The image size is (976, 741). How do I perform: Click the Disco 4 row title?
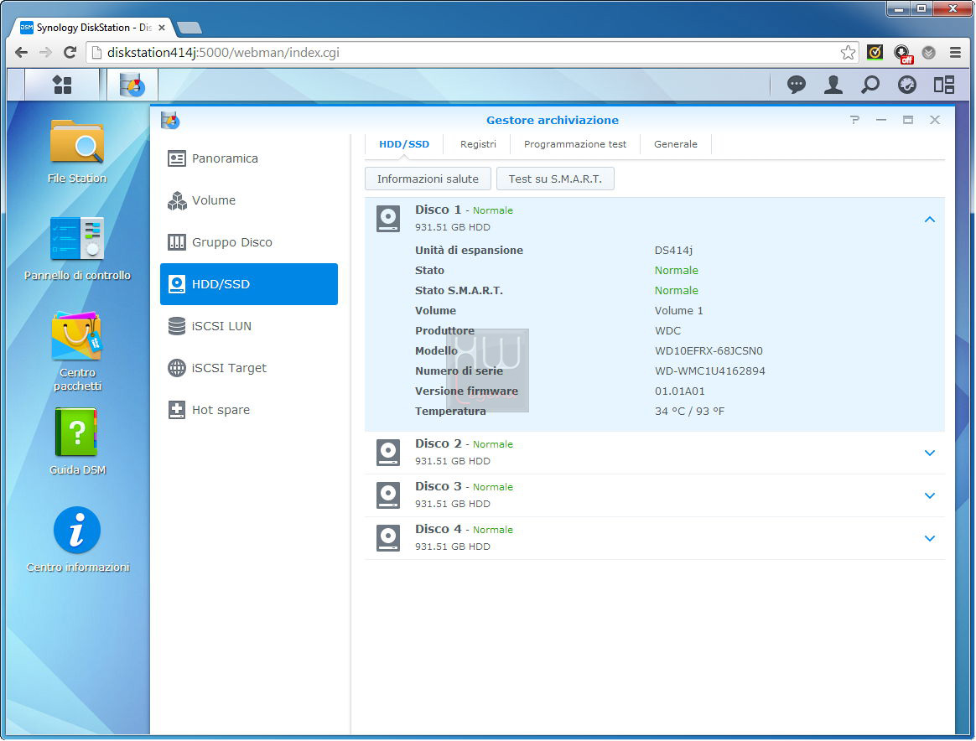point(439,529)
